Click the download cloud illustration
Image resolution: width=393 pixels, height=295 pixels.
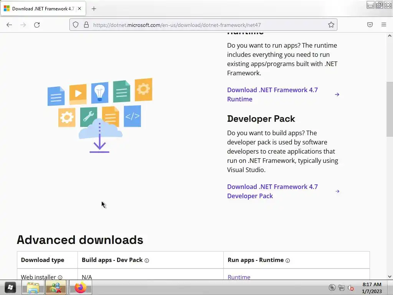[100, 115]
